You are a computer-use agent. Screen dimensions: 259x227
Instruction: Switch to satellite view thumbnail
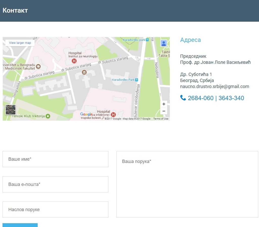pos(11,110)
